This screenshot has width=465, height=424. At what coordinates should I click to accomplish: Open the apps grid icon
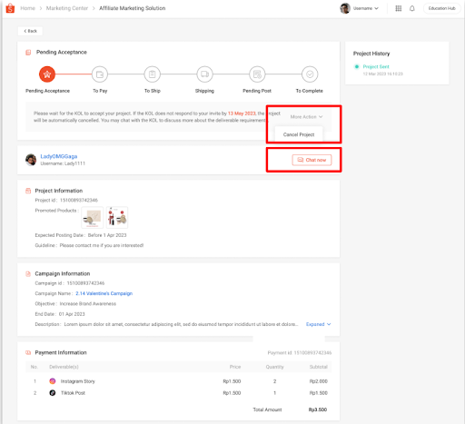[399, 8]
